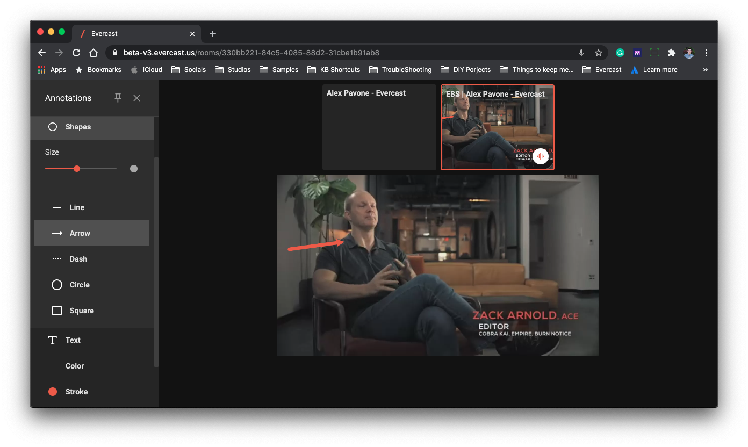The image size is (748, 447).
Task: Click the Annotations panel scrollbar
Action: pyautogui.click(x=156, y=262)
